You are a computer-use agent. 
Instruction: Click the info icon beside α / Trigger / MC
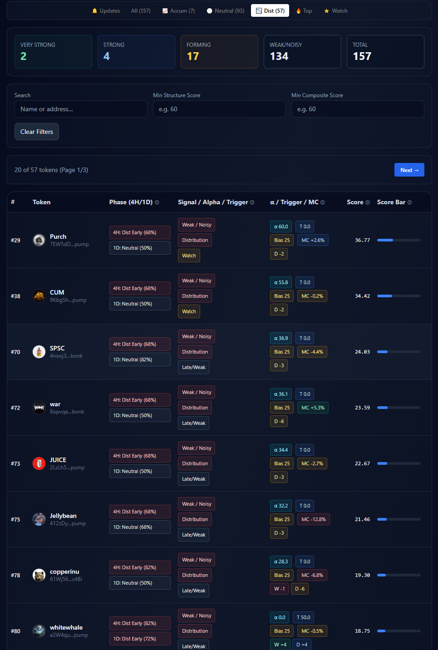(x=323, y=202)
